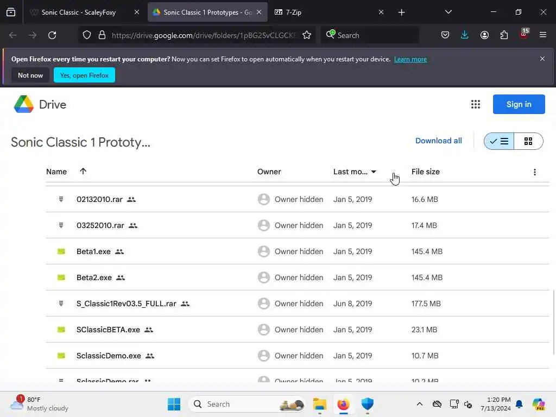The image size is (556, 417).
Task: Open the Firefox downloads panel
Action: 465,35
